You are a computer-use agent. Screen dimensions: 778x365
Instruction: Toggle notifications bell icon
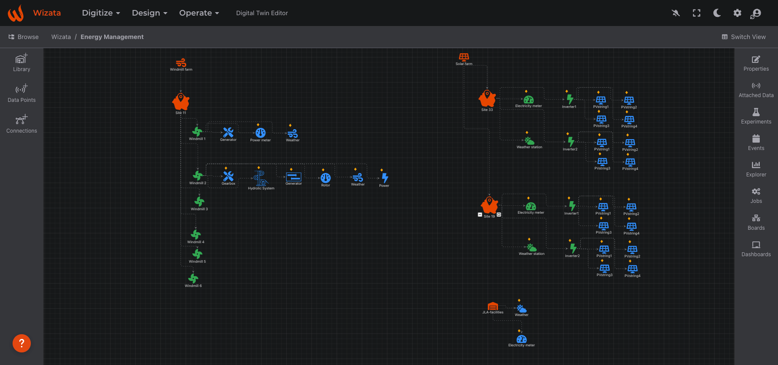point(676,13)
